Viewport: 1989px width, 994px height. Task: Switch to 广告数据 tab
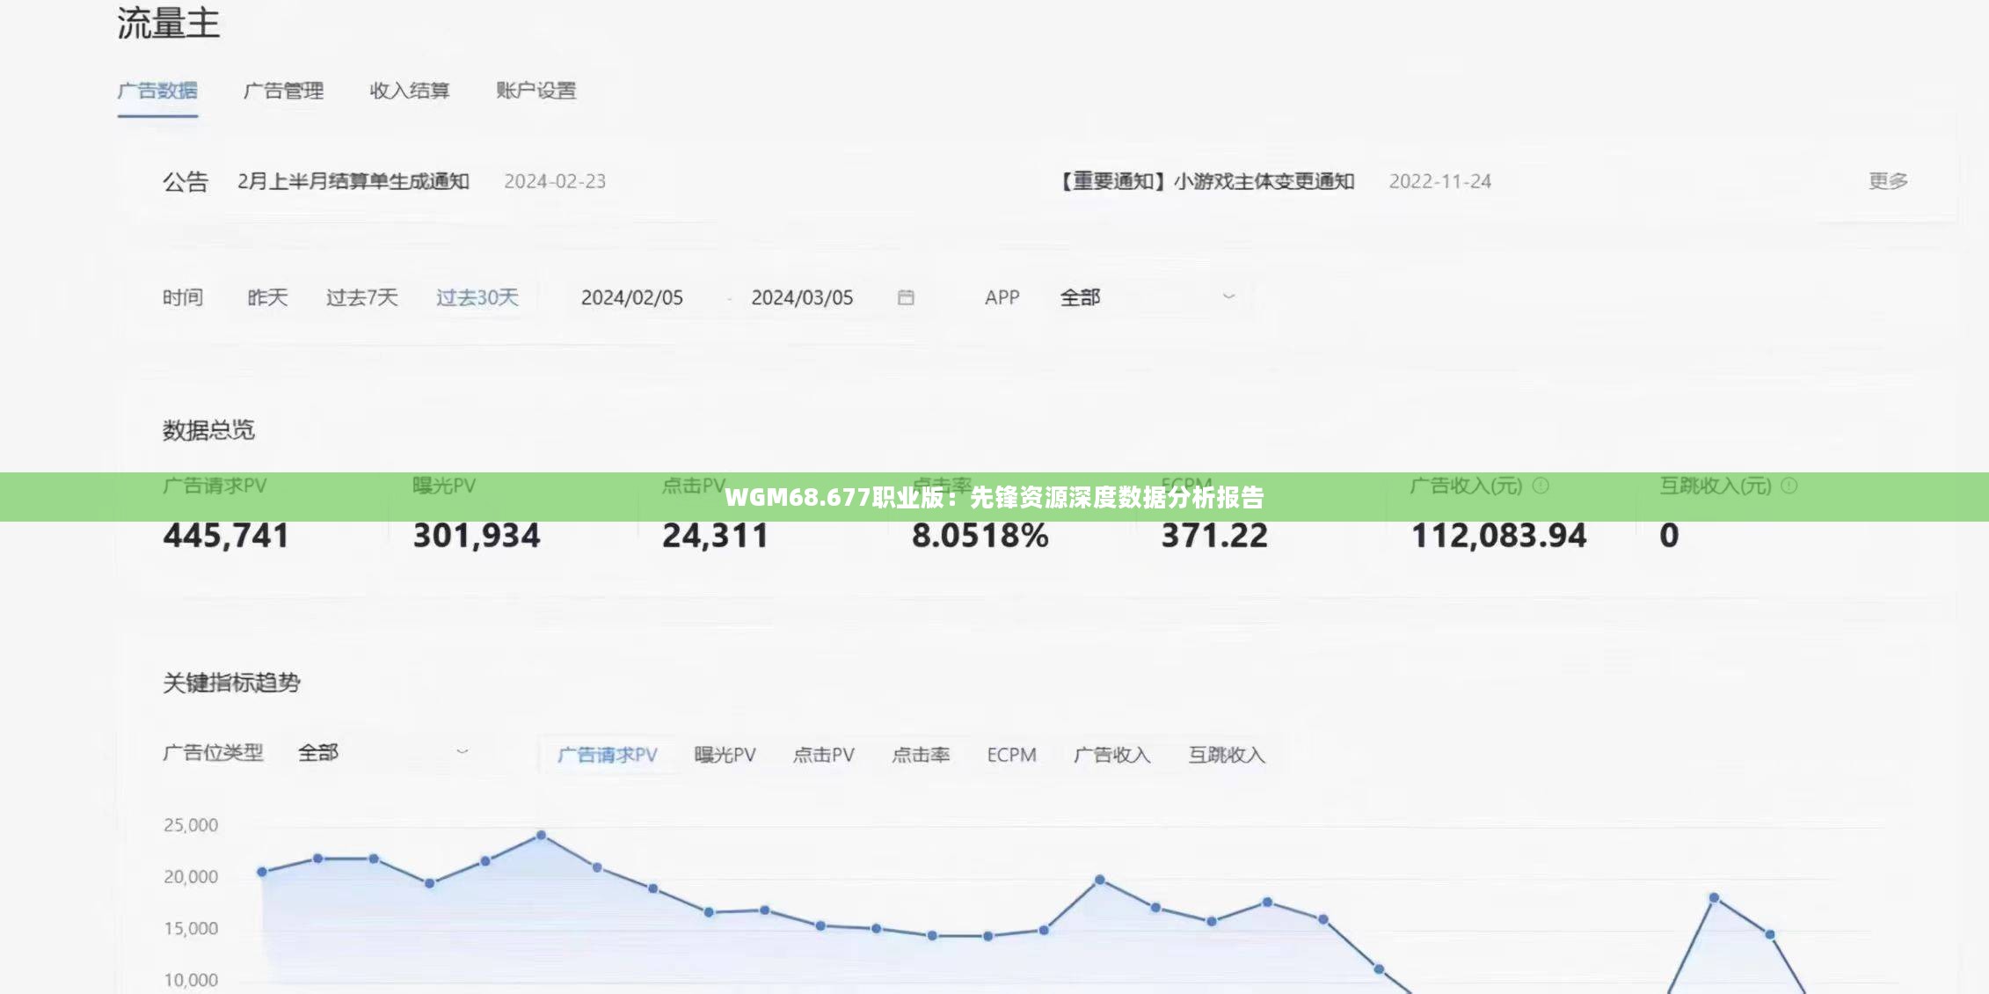click(x=157, y=91)
